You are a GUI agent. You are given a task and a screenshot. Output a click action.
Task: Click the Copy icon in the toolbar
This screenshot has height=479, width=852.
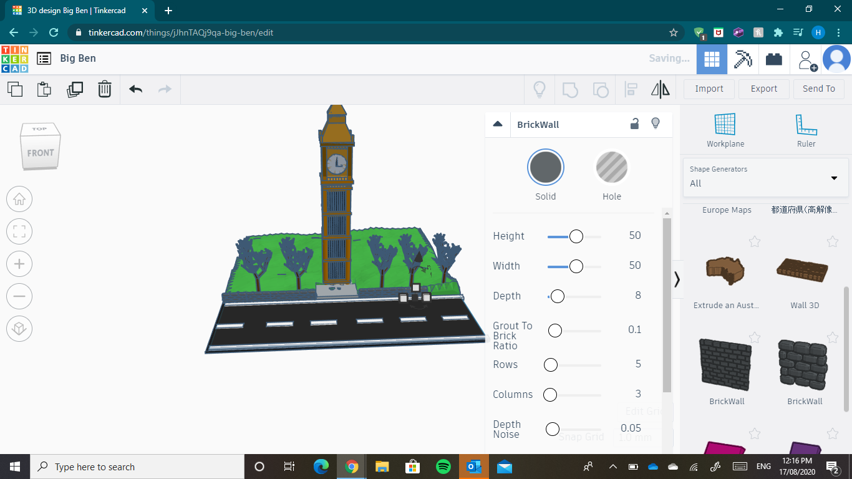pyautogui.click(x=15, y=89)
